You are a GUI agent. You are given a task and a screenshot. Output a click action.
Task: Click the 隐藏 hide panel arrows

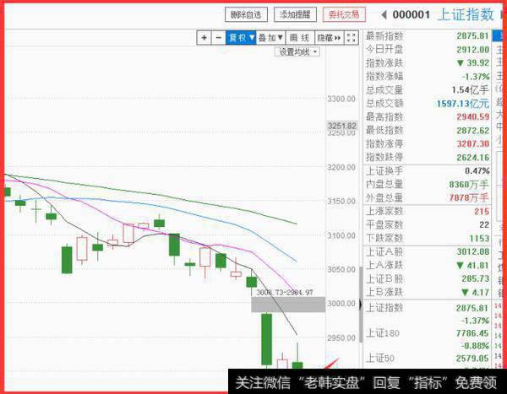pyautogui.click(x=329, y=38)
